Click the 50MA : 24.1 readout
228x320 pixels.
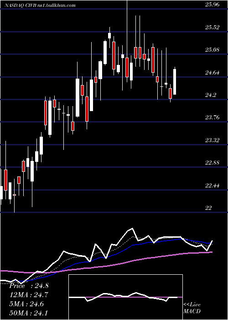click(29, 312)
